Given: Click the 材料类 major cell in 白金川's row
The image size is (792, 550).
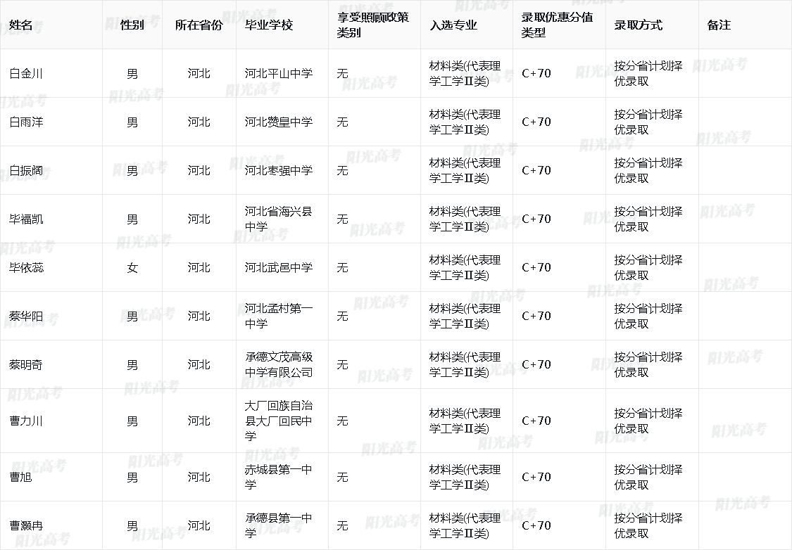Looking at the screenshot, I should (x=465, y=74).
